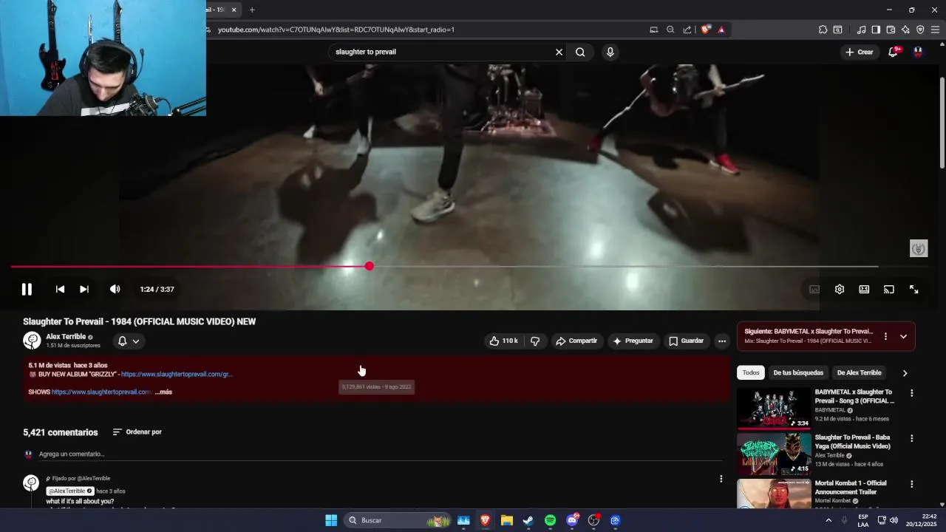Image resolution: width=946 pixels, height=532 pixels.
Task: Mute the video volume
Action: click(115, 290)
